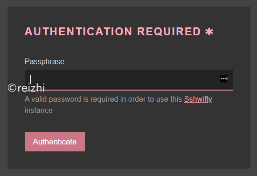Click the pink underline below the passphrase box
The image size is (257, 176).
129,90
